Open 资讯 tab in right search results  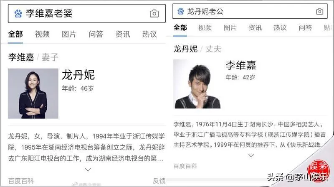[255, 27]
